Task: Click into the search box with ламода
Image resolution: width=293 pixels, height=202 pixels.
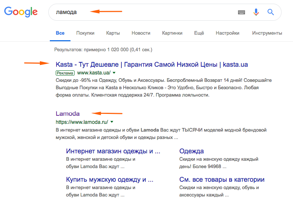Action: coord(148,12)
